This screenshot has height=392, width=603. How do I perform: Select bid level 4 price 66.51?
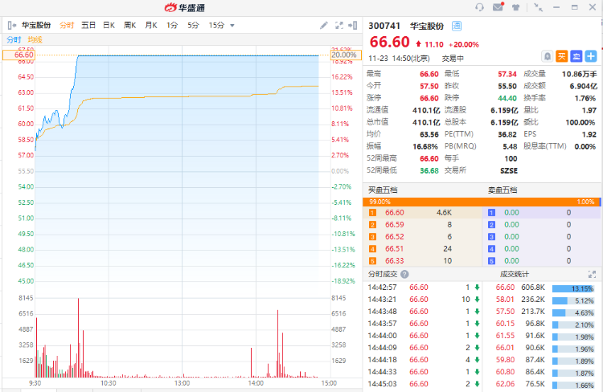point(395,249)
